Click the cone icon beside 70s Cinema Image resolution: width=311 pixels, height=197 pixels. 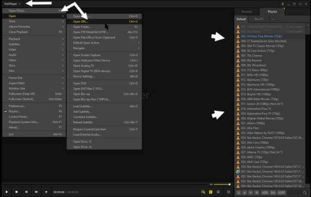pyautogui.click(x=238, y=56)
